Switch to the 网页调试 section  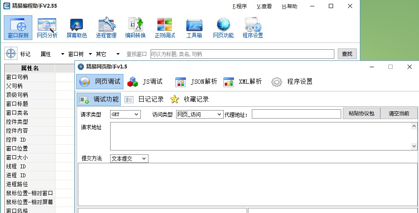click(100, 82)
